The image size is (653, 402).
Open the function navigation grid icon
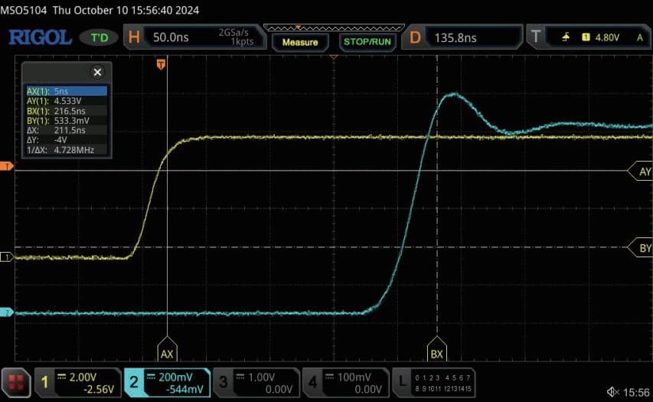click(x=16, y=381)
